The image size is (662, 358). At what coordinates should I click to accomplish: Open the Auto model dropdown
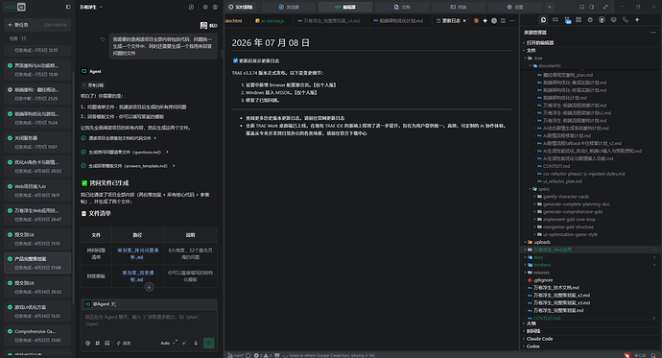pos(168,344)
